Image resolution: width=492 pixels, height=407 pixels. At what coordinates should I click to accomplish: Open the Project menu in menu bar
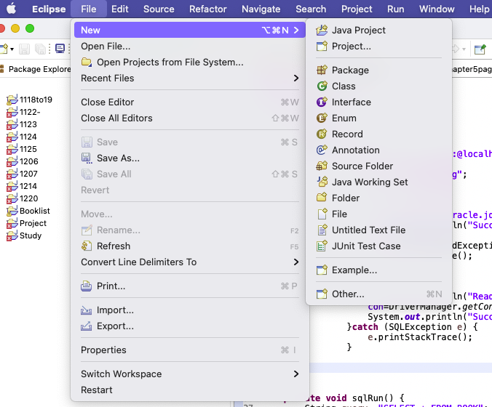(357, 9)
